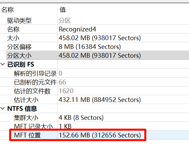189x157 pixels.
Task: Click the Recognized4 name value
Action: coord(77,29)
